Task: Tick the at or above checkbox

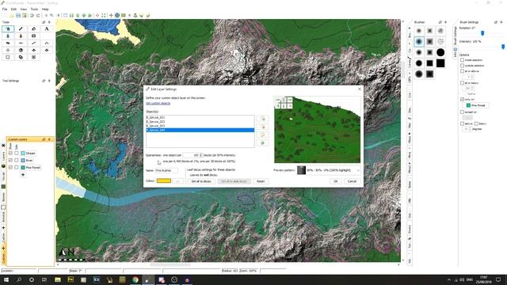Action: pyautogui.click(x=462, y=71)
